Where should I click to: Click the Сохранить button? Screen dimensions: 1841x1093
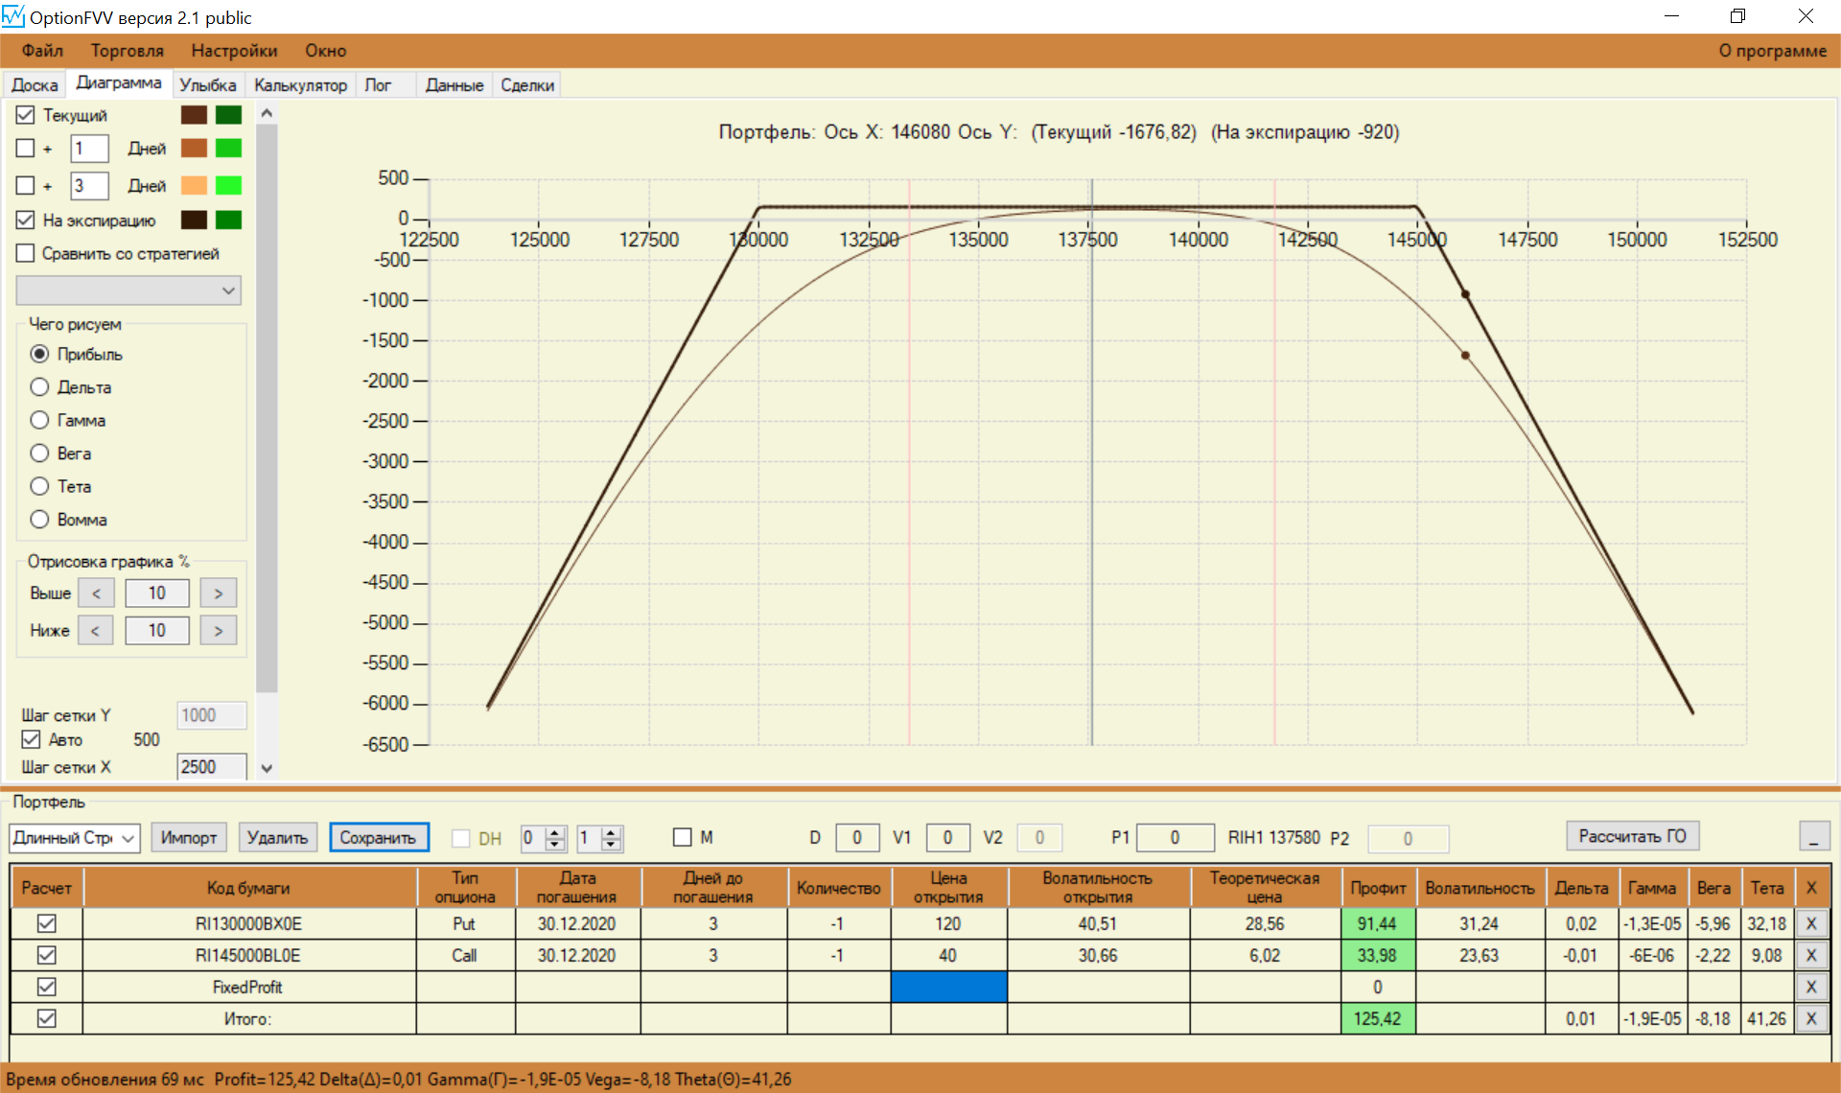[378, 837]
